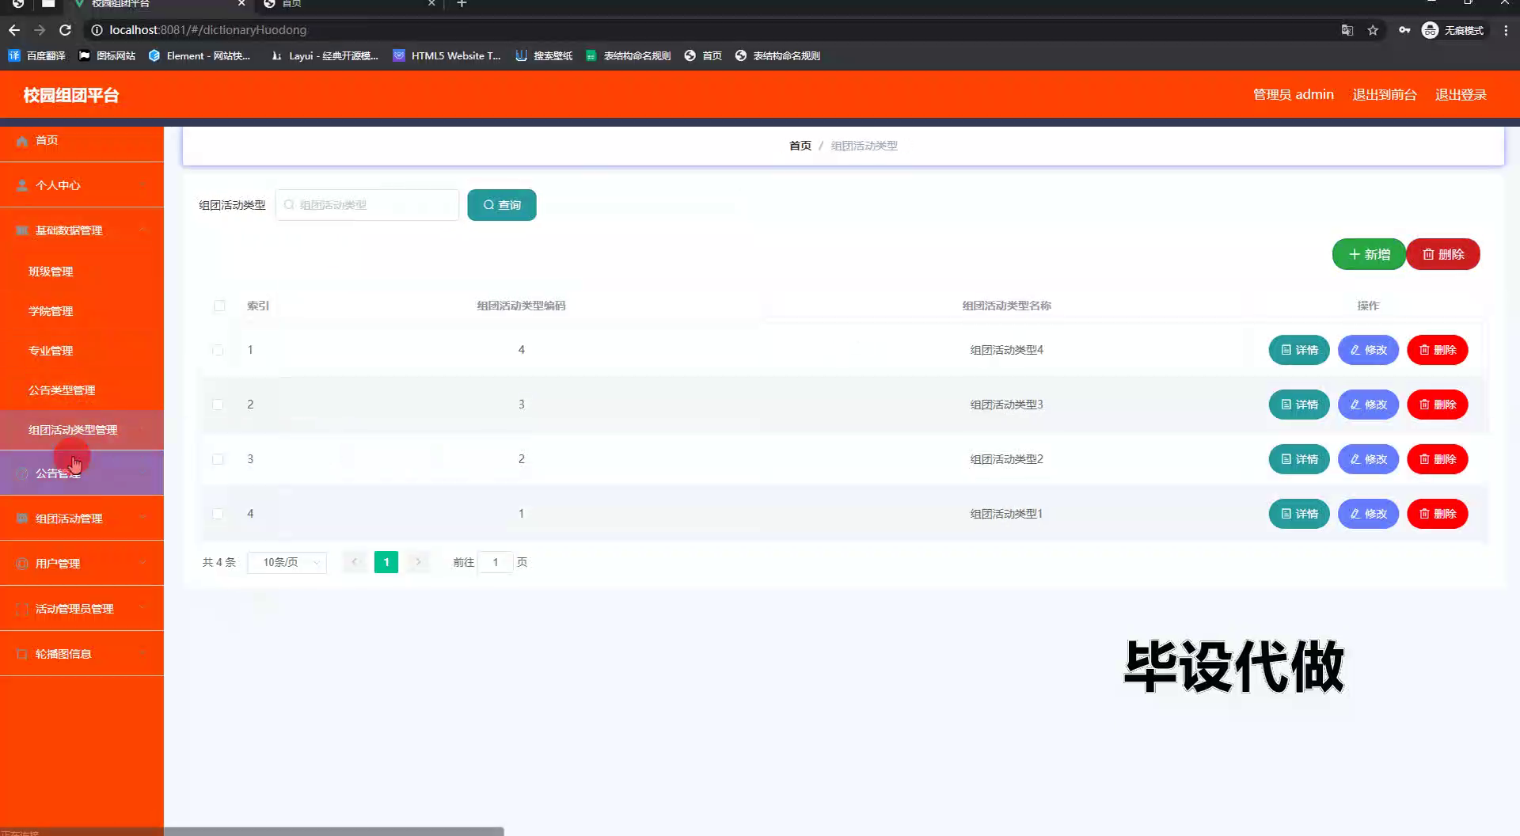Viewport: 1520px width, 836px height.
Task: View 详情 for 组团活动类型3
Action: pyautogui.click(x=1299, y=405)
